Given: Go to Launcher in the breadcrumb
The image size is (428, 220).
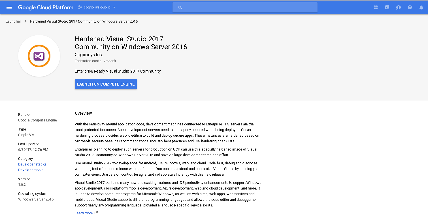Looking at the screenshot, I should coord(13,21).
